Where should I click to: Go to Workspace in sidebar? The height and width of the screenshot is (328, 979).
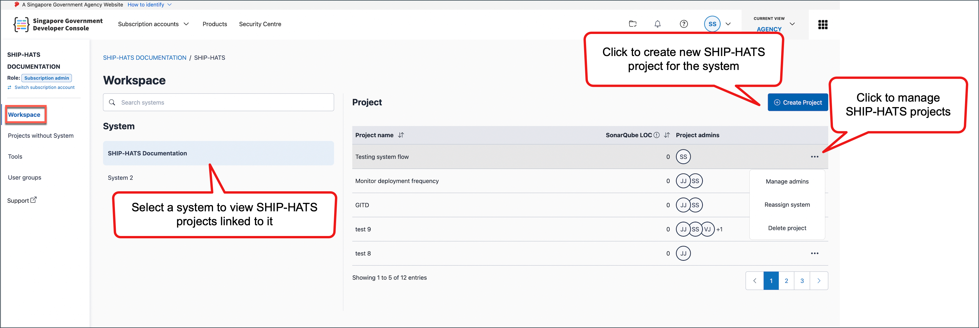[24, 115]
